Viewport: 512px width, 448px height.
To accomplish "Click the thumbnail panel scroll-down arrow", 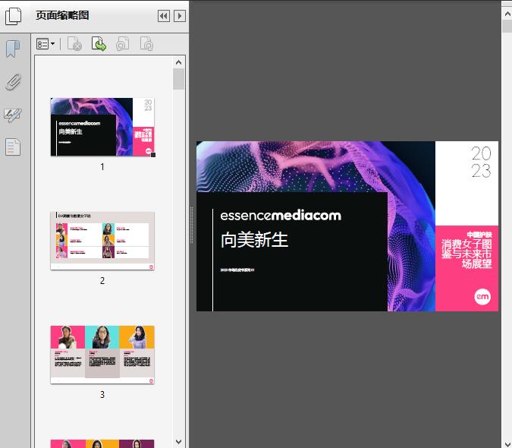I will (178, 442).
